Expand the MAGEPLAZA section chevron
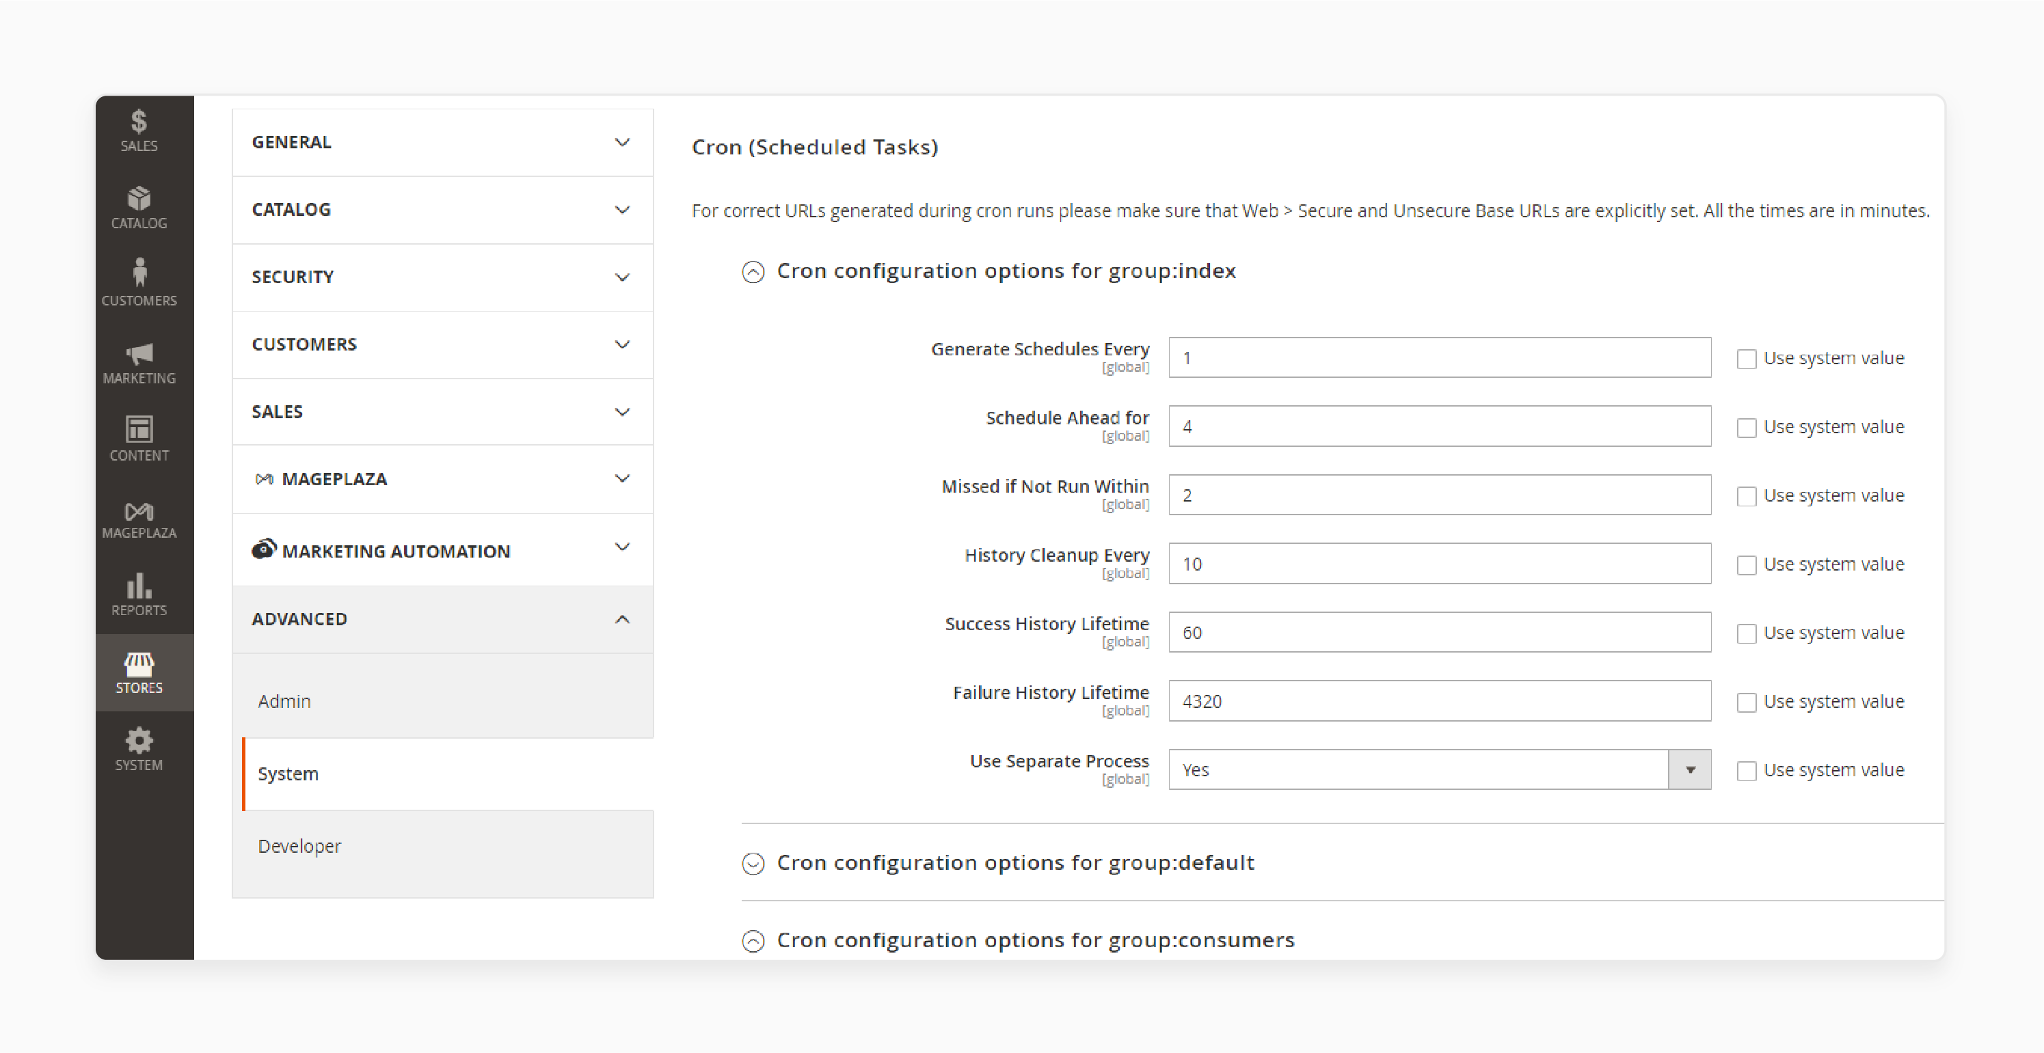This screenshot has height=1053, width=2044. (x=623, y=479)
